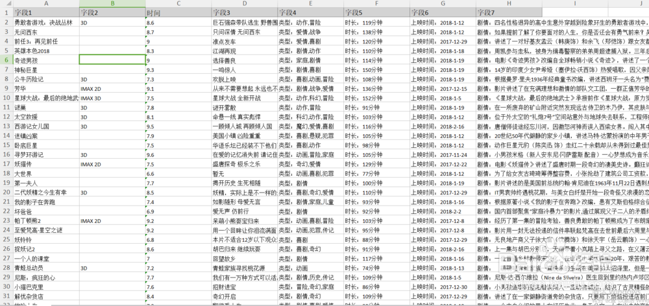
Task: Select the 太空救援 title cell
Action: tap(46, 117)
